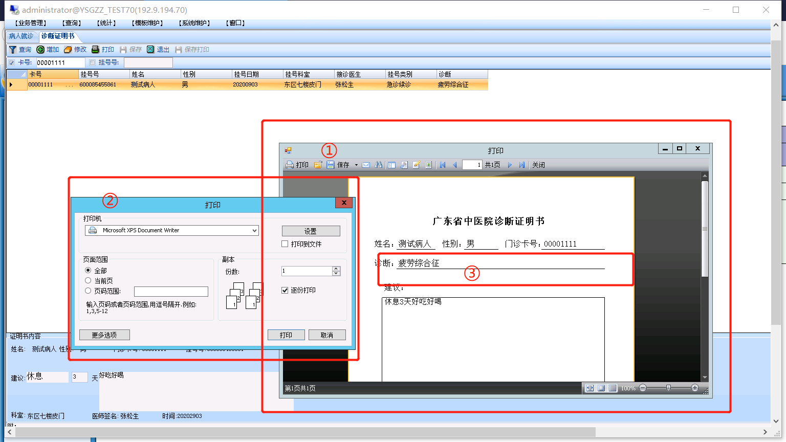
Task: Expand the 保存 dropdown arrow in preview toolbar
Action: [x=356, y=165]
